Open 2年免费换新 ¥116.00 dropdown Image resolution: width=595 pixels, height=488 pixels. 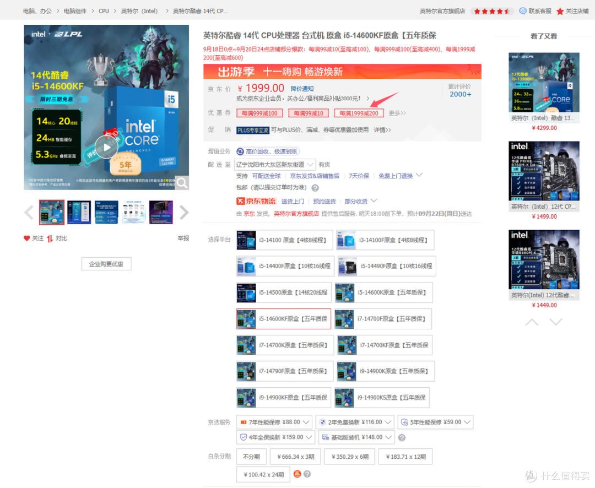tap(355, 422)
